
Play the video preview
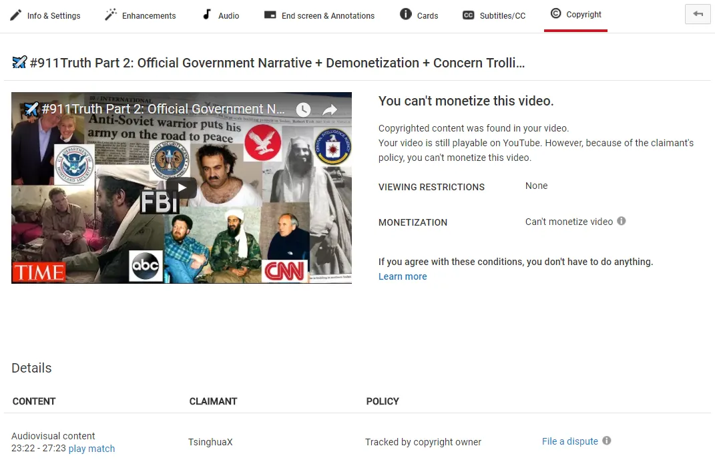[x=182, y=188]
